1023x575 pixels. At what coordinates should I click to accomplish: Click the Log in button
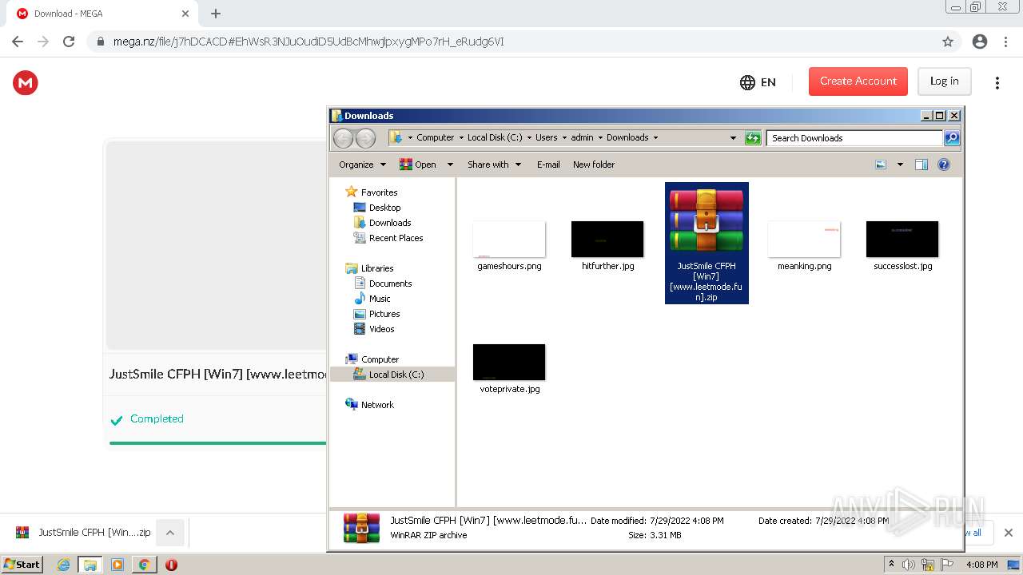pyautogui.click(x=944, y=81)
